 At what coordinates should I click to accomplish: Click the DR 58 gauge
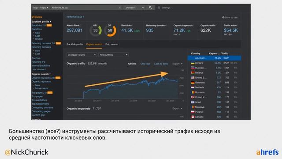[110, 30]
